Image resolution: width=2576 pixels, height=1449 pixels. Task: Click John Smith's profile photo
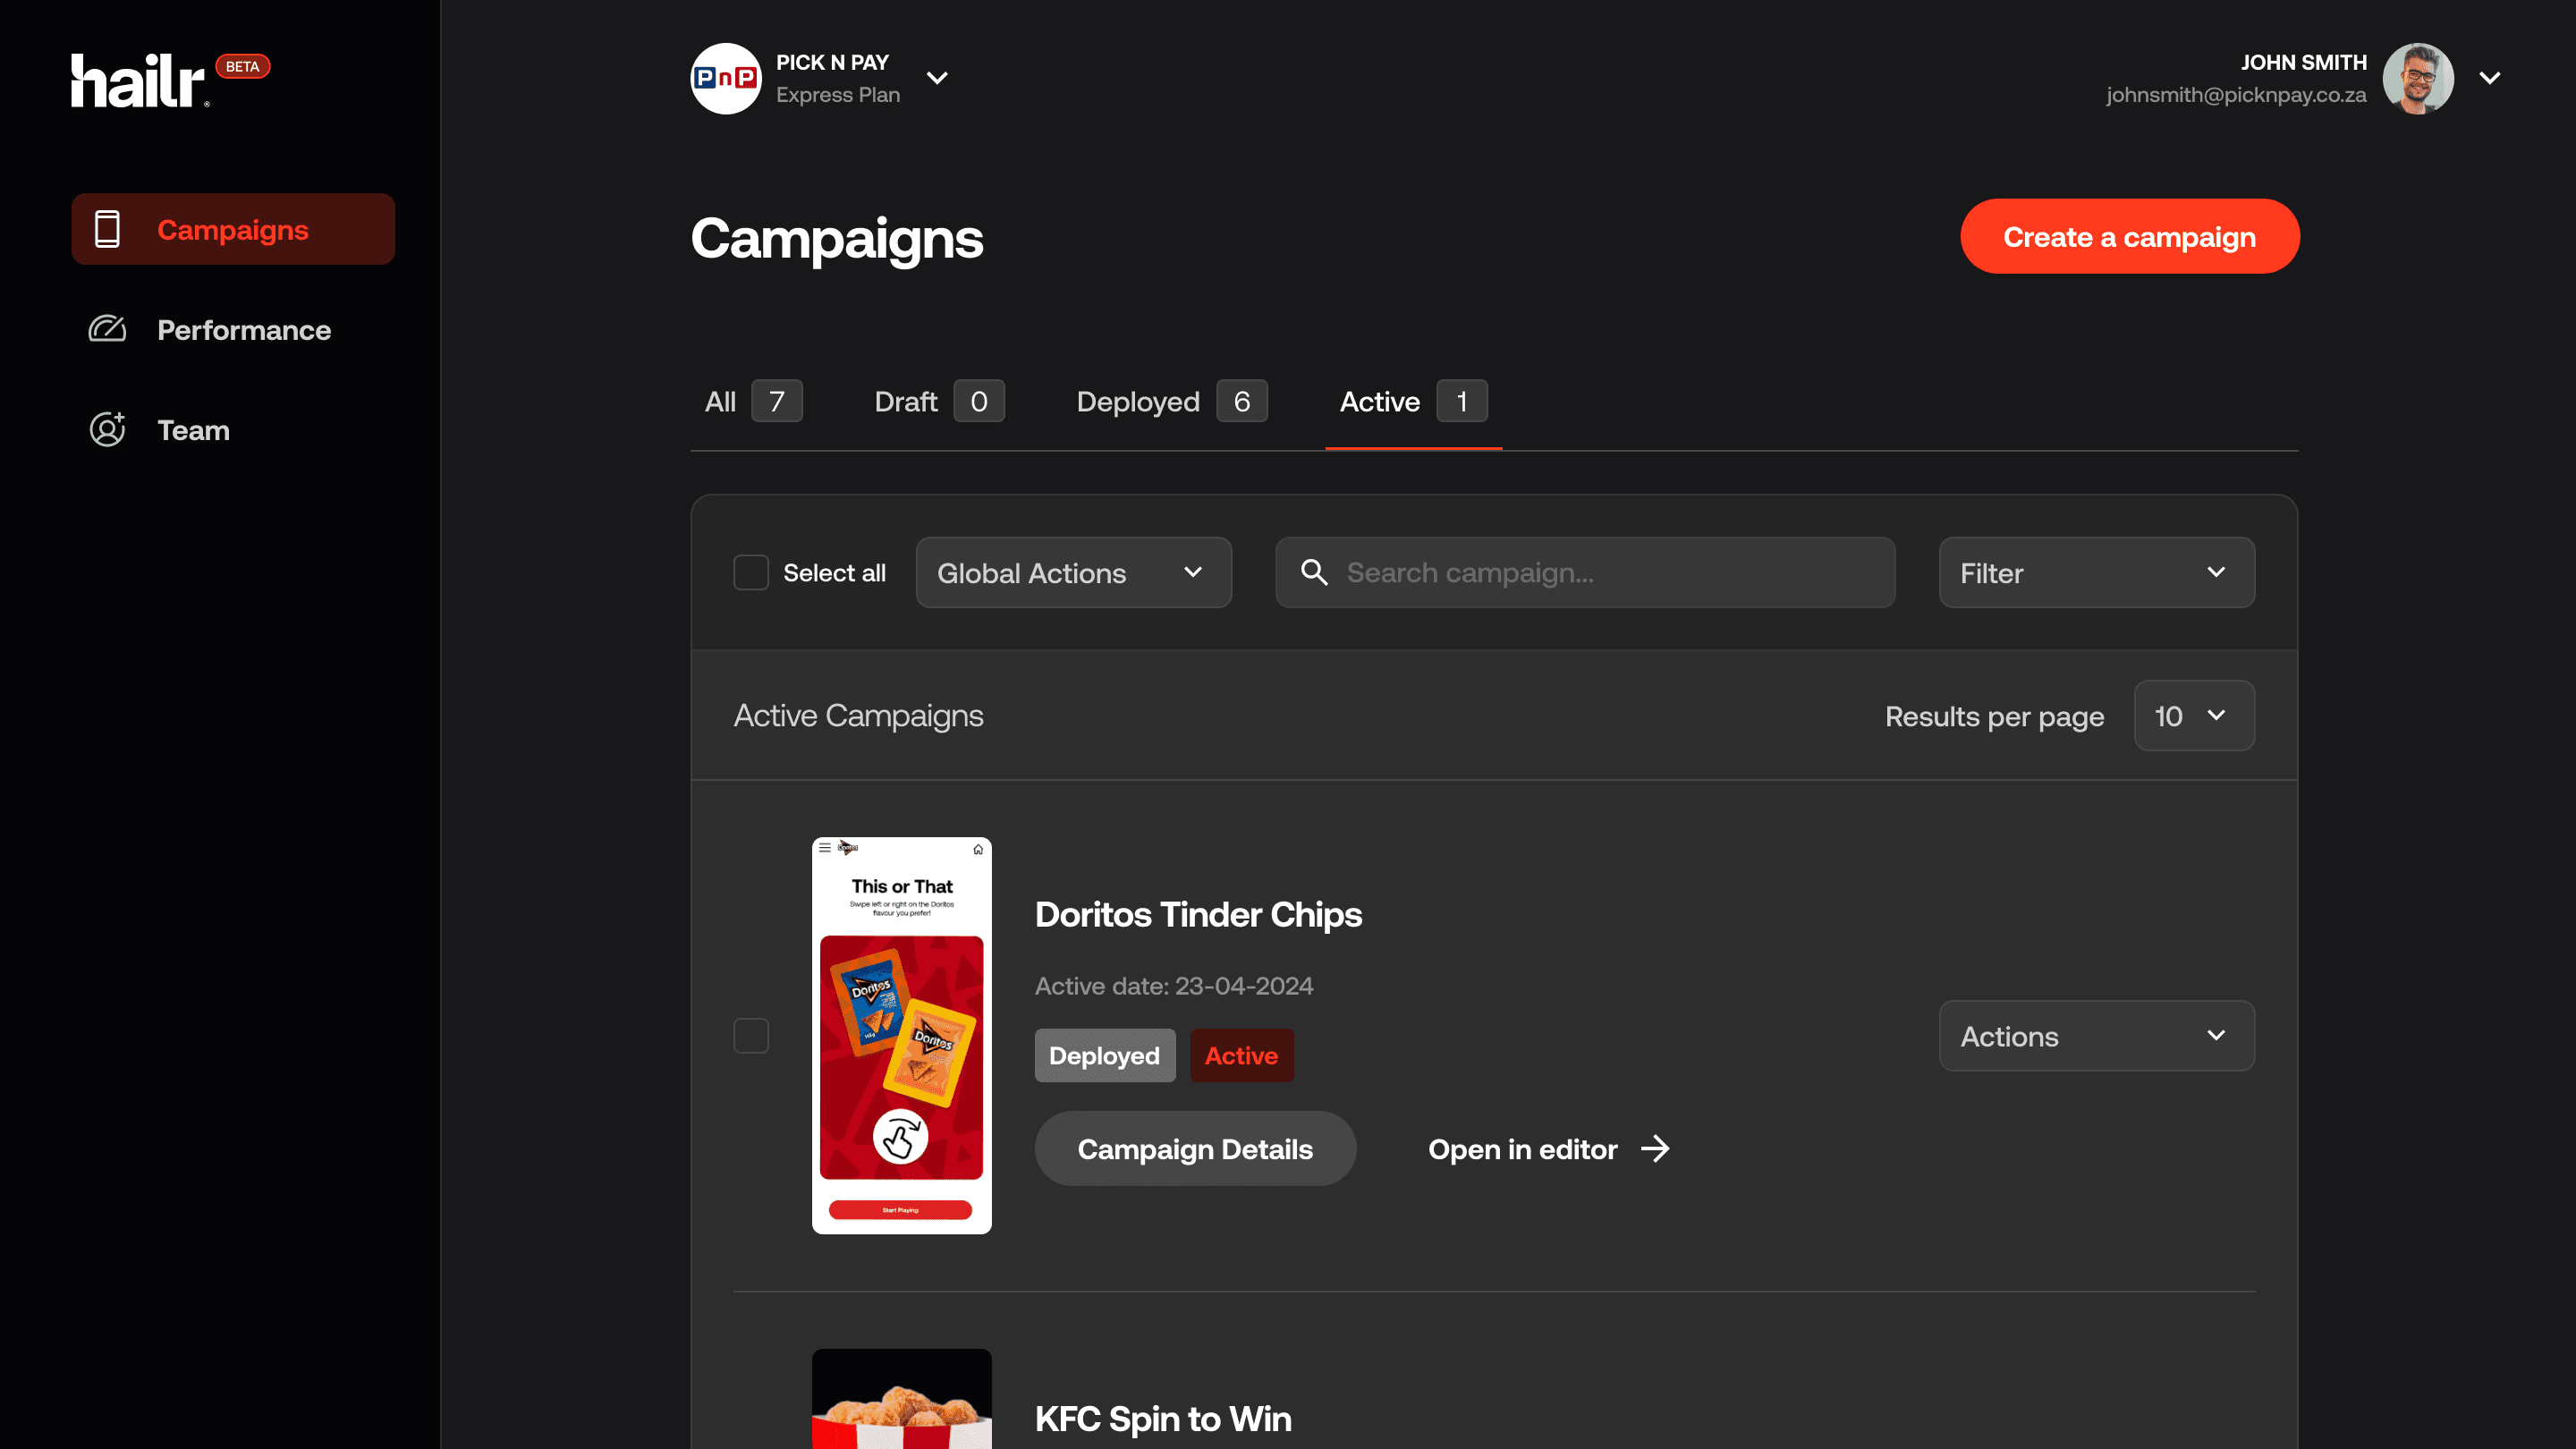point(2417,78)
